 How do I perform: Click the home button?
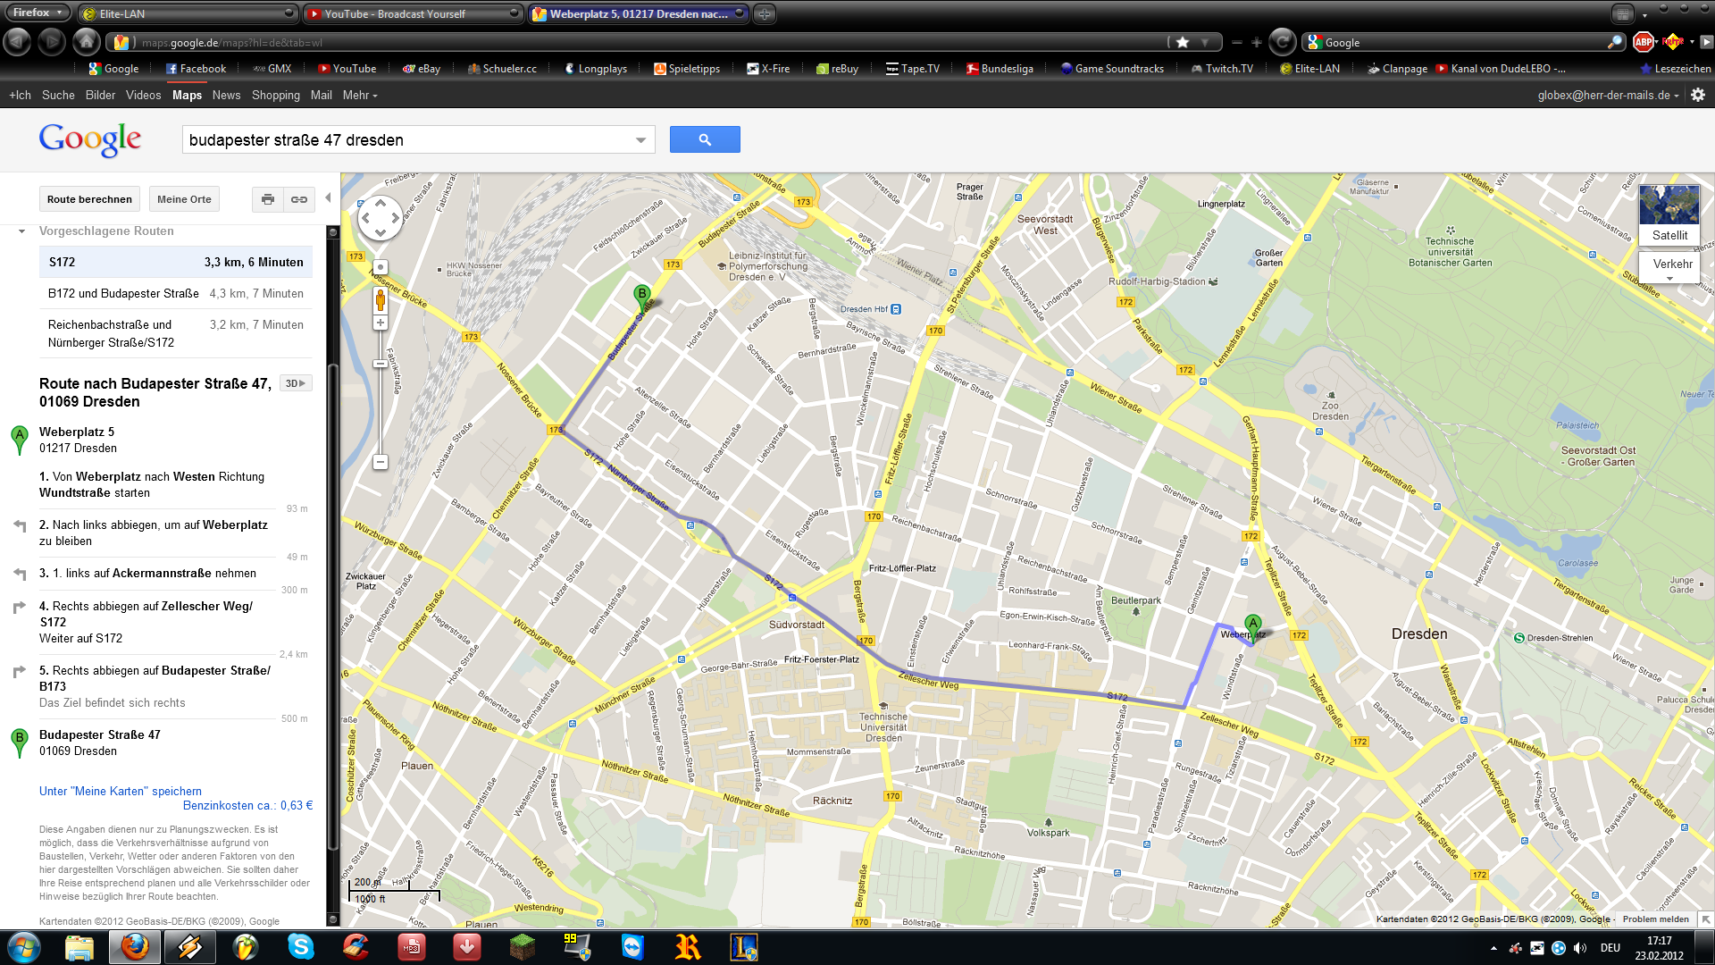pos(86,41)
